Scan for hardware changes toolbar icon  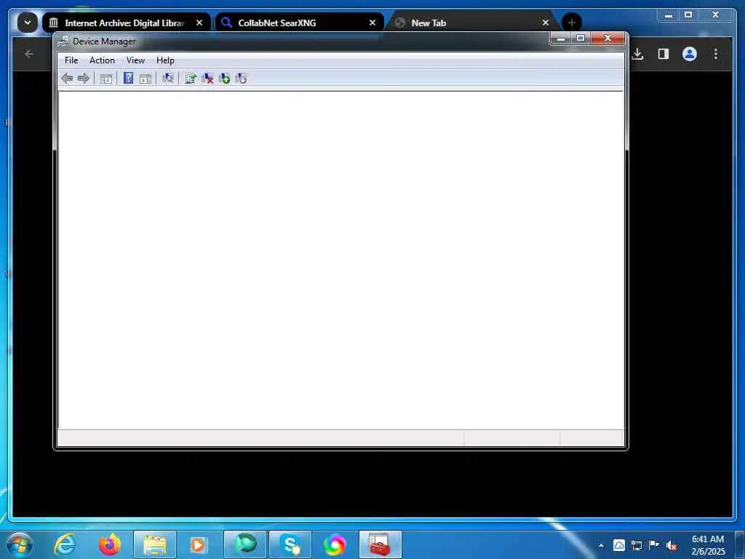[x=168, y=78]
